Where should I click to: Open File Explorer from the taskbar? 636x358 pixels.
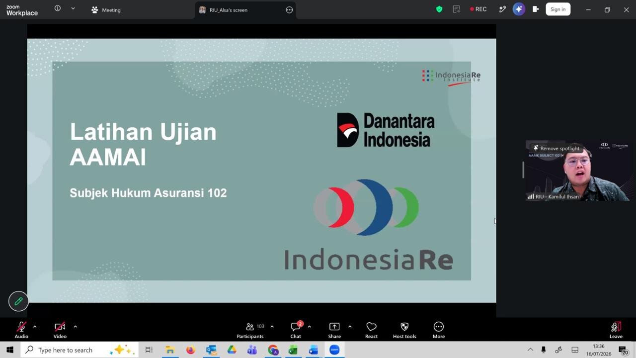click(x=170, y=350)
